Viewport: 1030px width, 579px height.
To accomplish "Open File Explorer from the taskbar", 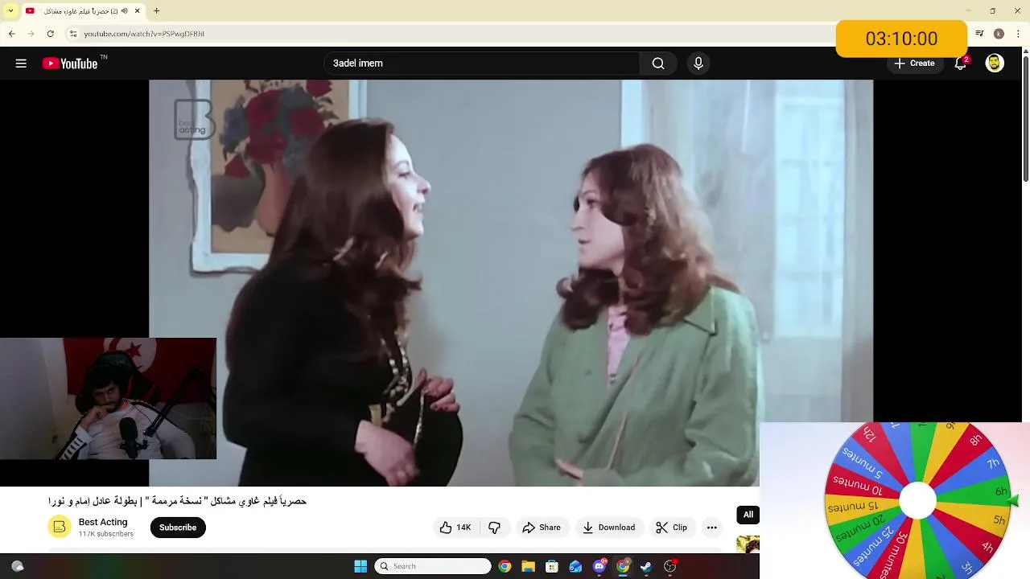I will click(528, 566).
